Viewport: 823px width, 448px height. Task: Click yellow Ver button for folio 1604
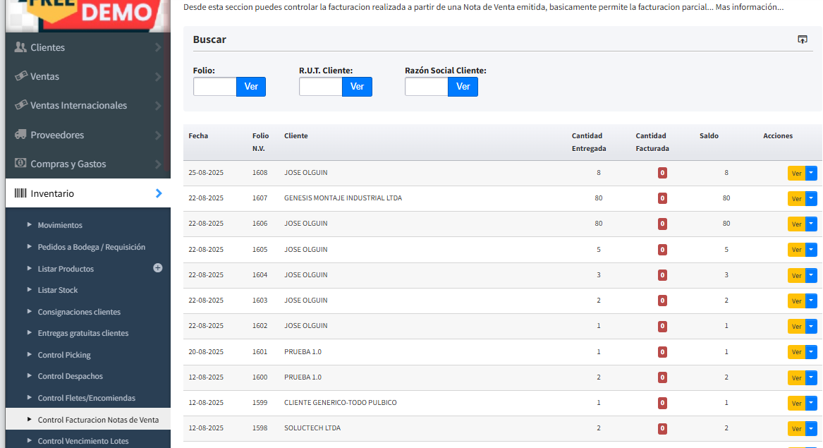[x=797, y=276]
